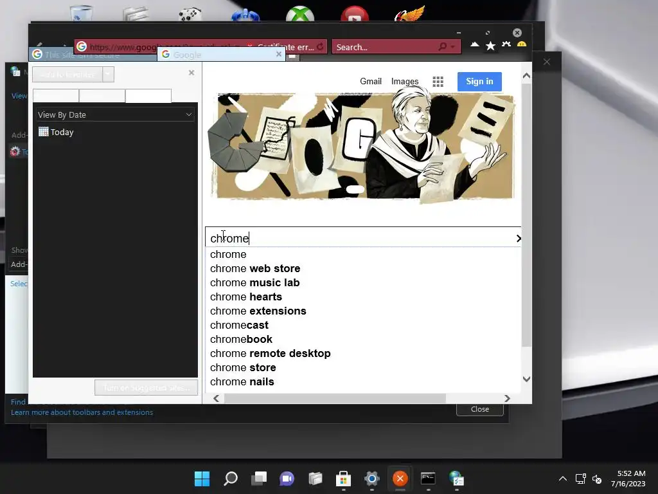
Task: Click the horizontal scrollbar right arrow
Action: [507, 398]
